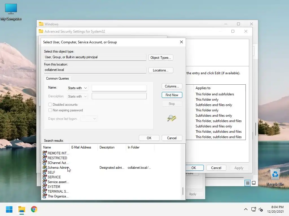Open Description 'Starts with' dropdown
Screen dimensions: 289x216
pyautogui.click(x=77, y=96)
